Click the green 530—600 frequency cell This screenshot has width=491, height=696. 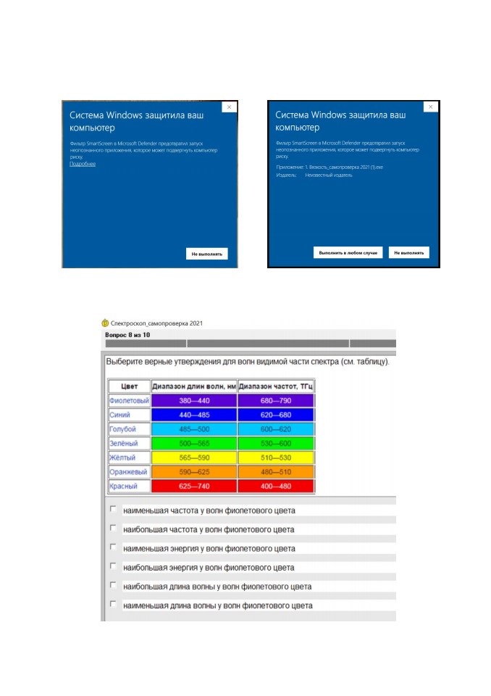click(275, 443)
